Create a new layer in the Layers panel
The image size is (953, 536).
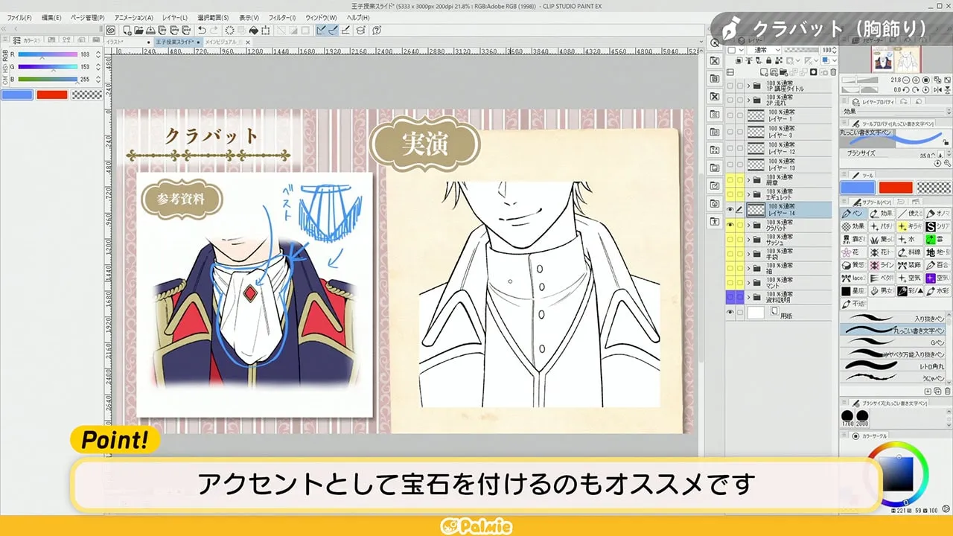coord(765,71)
